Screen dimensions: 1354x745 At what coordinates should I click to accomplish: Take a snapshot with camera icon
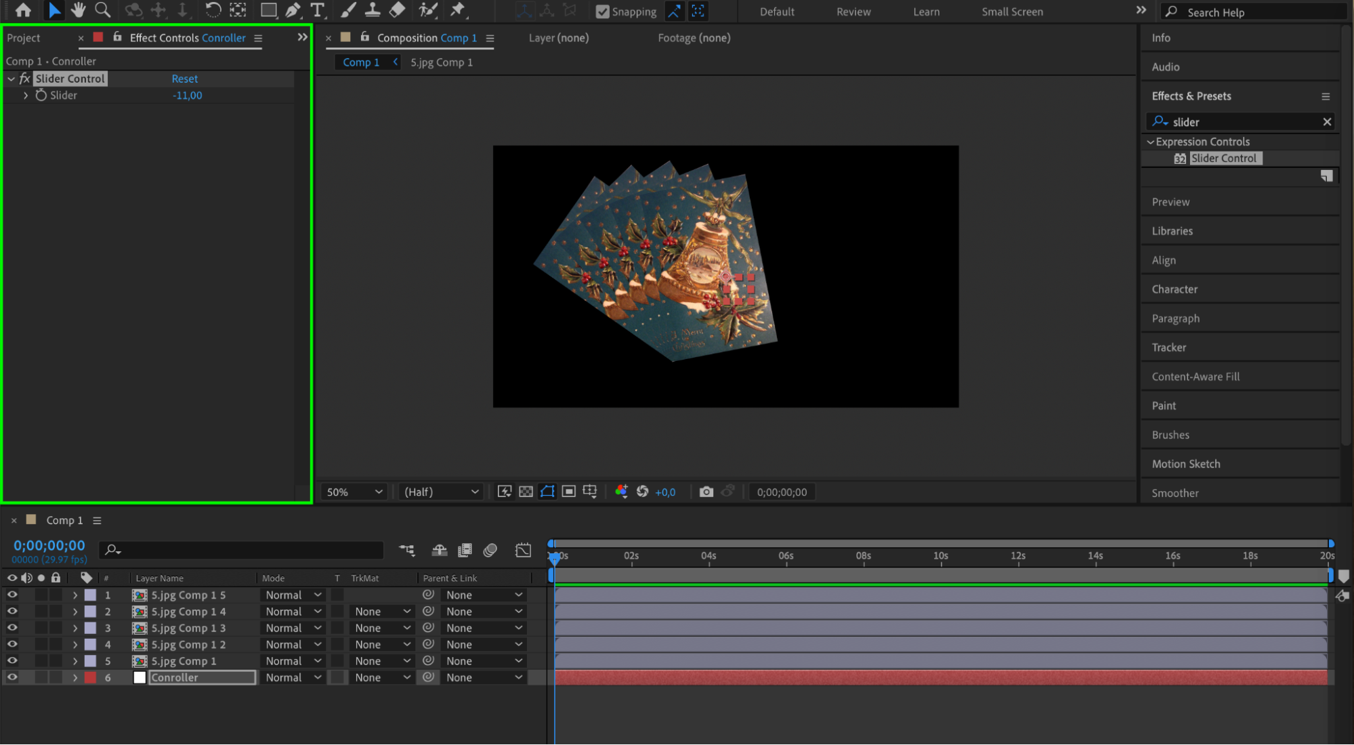[x=706, y=492]
